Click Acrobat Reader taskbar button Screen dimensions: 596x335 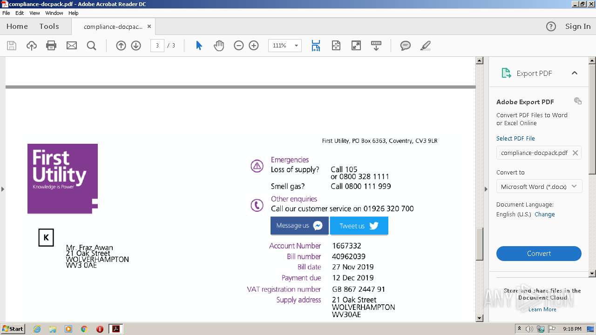[115, 329]
